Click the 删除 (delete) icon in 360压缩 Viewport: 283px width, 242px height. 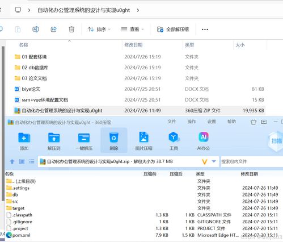114,137
